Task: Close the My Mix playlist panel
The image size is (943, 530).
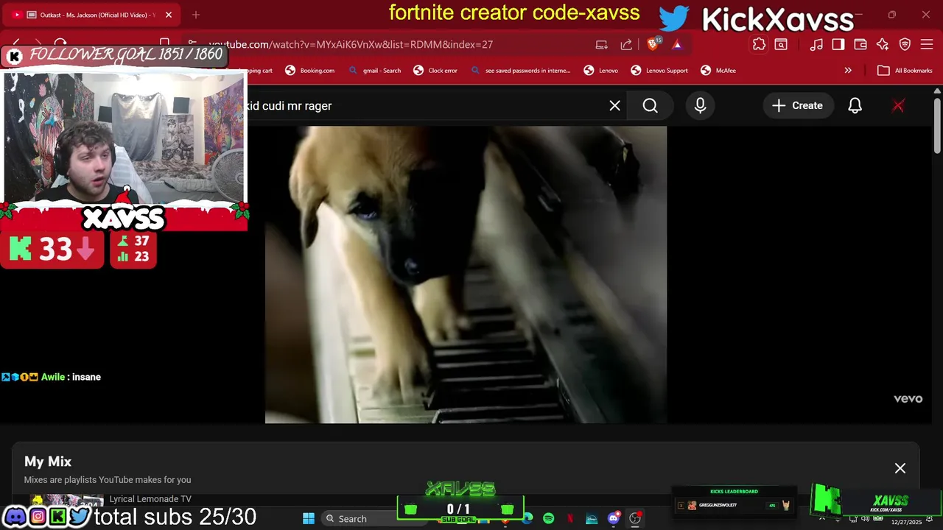Action: tap(900, 468)
